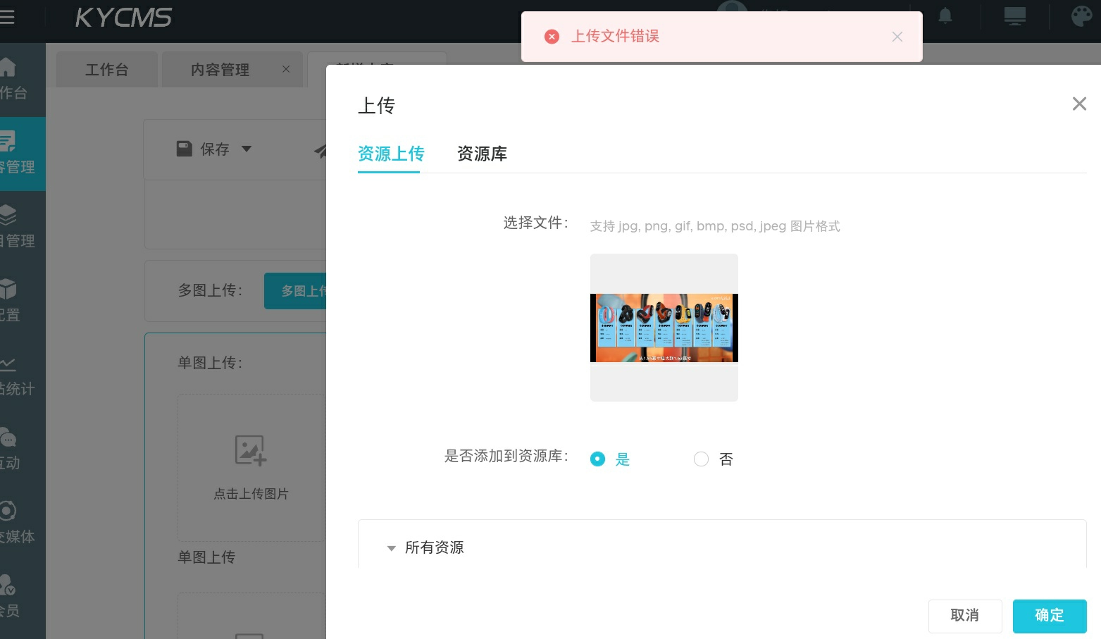Switch to the 资源库 tab
1101x639 pixels.
[x=482, y=154]
